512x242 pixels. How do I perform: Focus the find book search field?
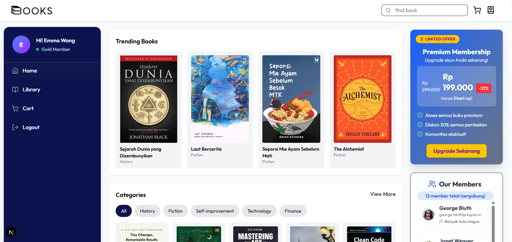point(425,10)
